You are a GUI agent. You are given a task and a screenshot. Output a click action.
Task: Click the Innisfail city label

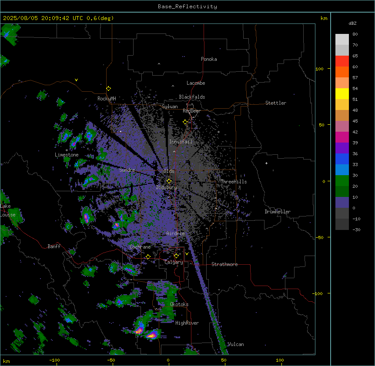pyautogui.click(x=181, y=142)
